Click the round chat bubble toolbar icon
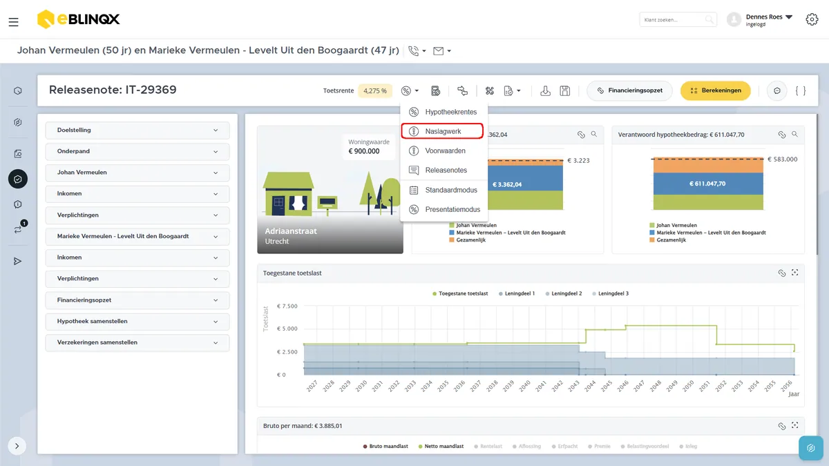Image resolution: width=829 pixels, height=466 pixels. pyautogui.click(x=777, y=90)
